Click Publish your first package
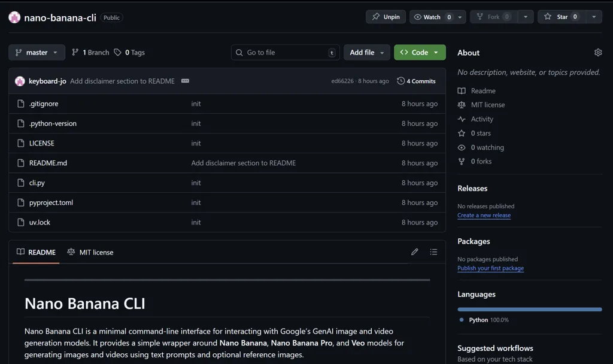 [491, 268]
